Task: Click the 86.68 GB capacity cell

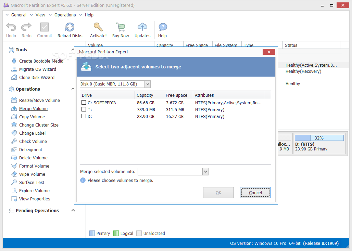Action: [x=146, y=103]
